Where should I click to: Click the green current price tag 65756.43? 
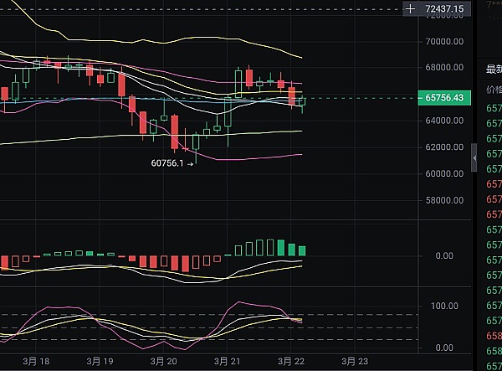[444, 98]
